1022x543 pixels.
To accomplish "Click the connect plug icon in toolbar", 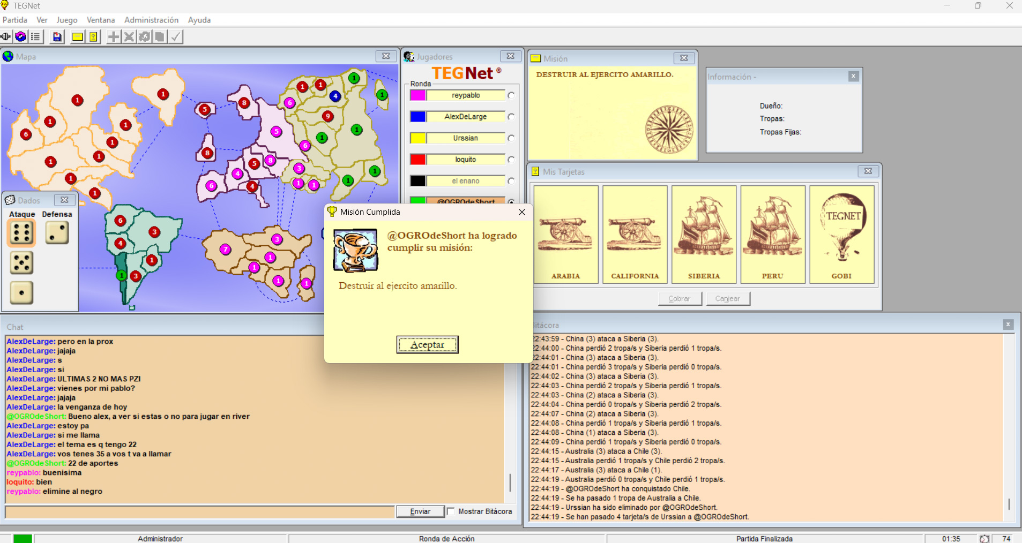I will click(x=6, y=37).
